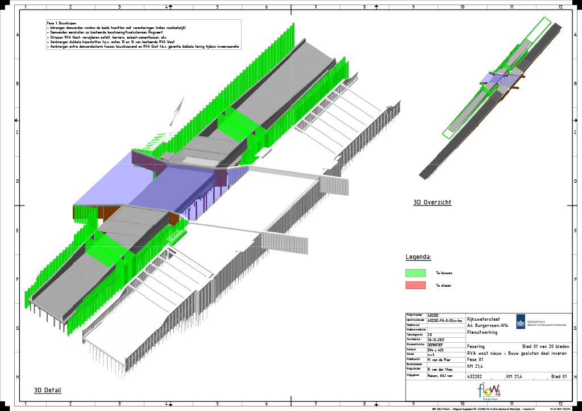The image size is (582, 411).
Task: Click the 'Legenda:' heading
Action: point(418,257)
